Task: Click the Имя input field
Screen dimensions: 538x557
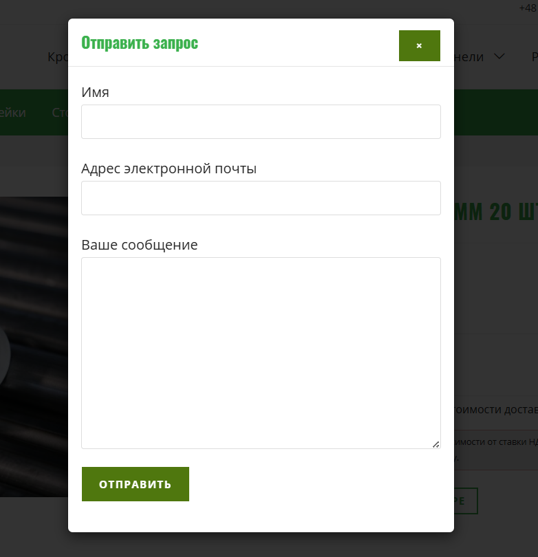Action: click(261, 122)
